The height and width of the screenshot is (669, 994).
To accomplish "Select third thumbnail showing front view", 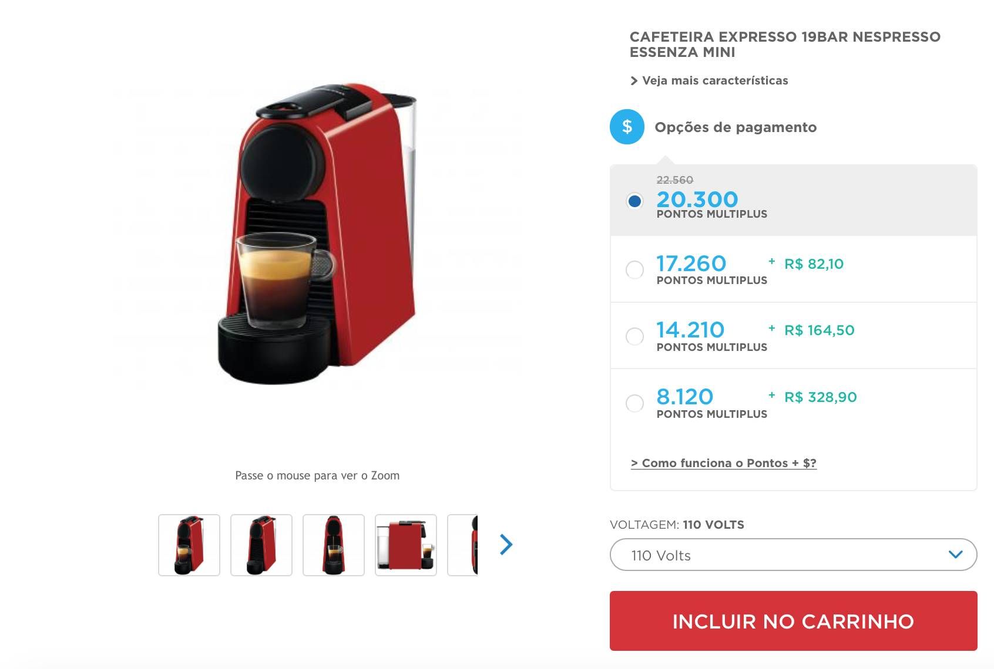I will (x=334, y=545).
